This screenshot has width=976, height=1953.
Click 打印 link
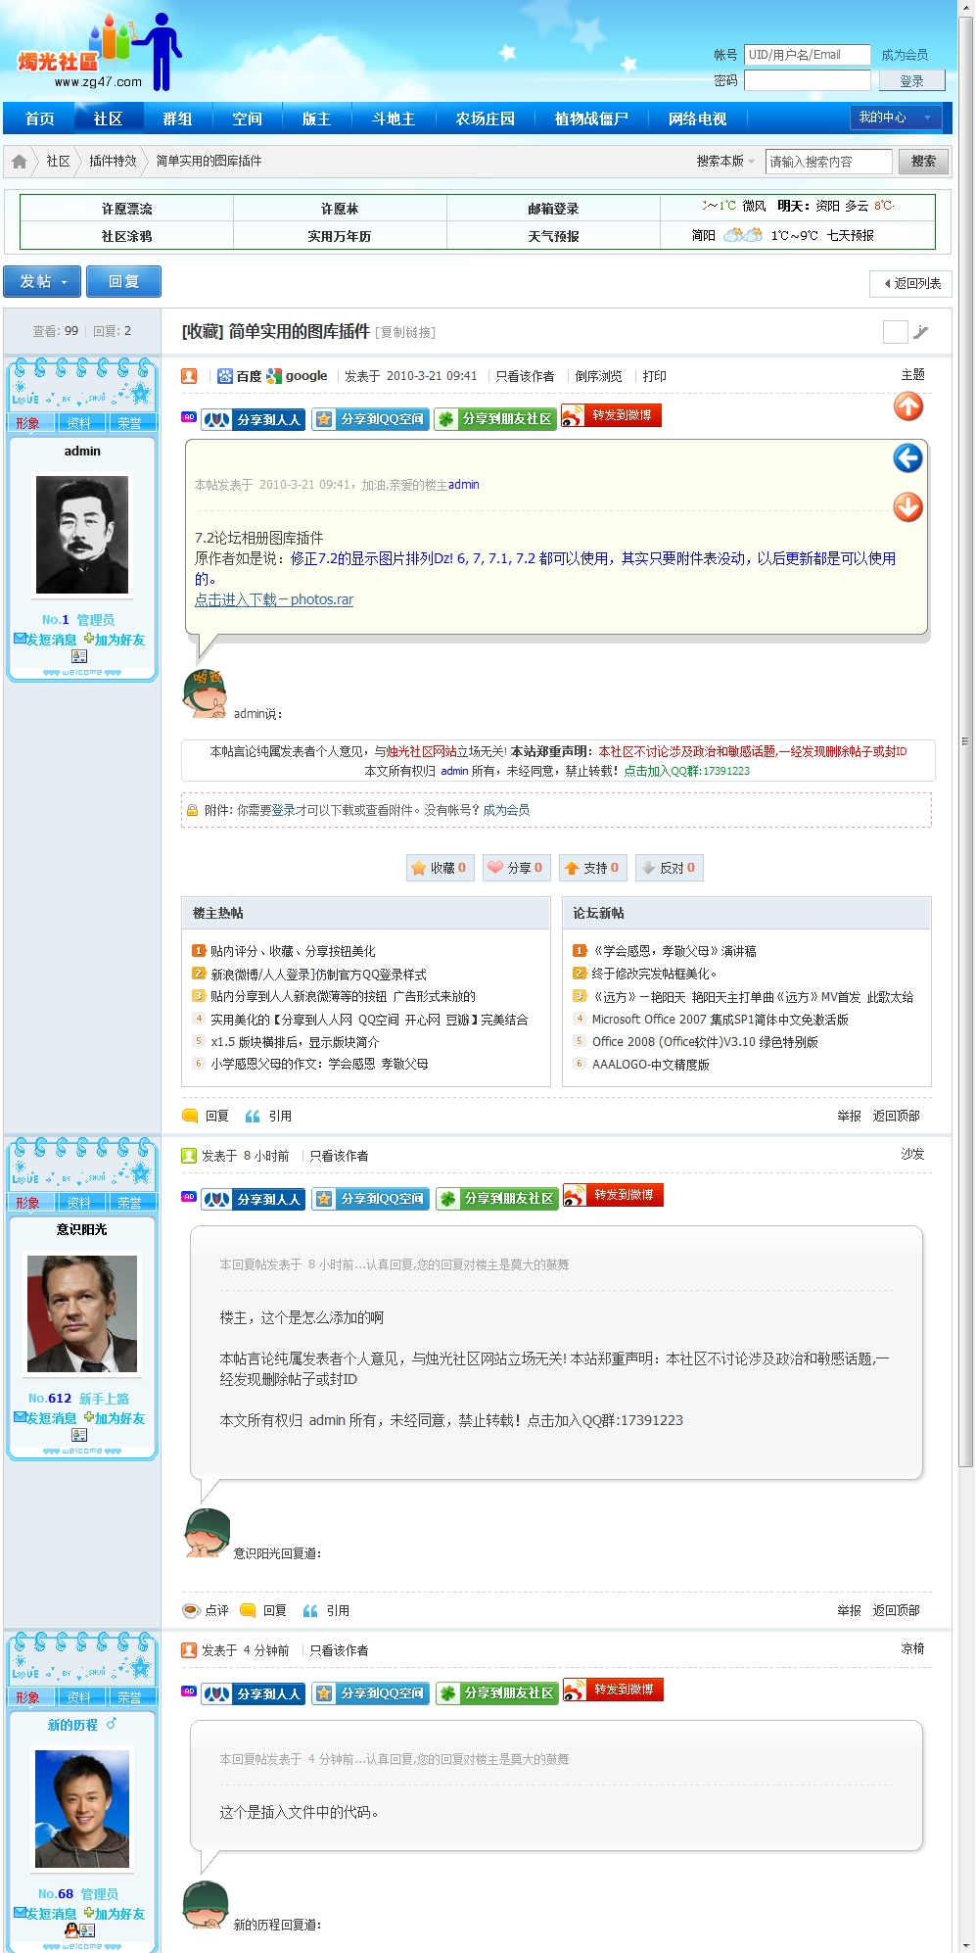click(654, 376)
